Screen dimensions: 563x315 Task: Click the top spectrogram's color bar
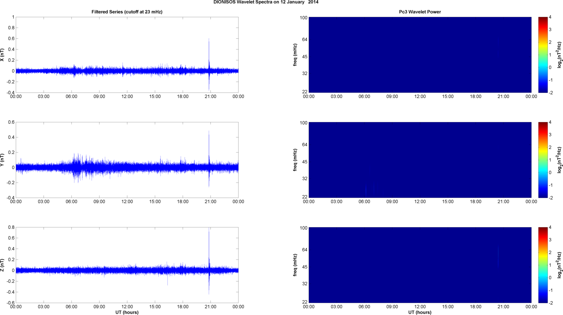click(543, 55)
